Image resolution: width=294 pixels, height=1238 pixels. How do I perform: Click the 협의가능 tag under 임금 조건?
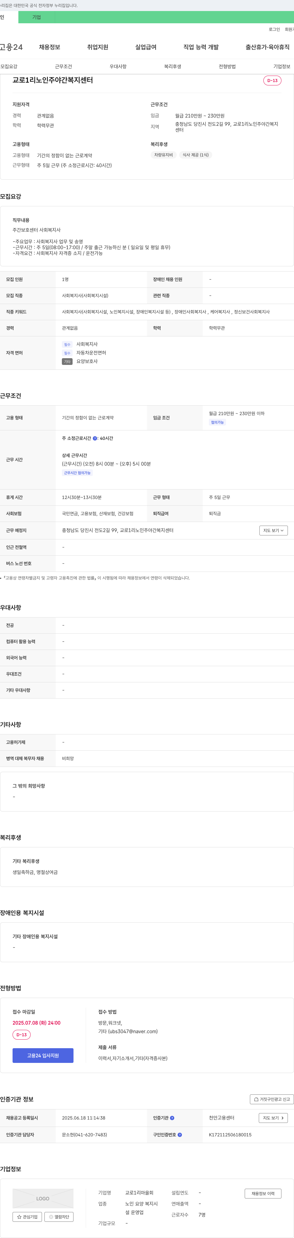217,422
